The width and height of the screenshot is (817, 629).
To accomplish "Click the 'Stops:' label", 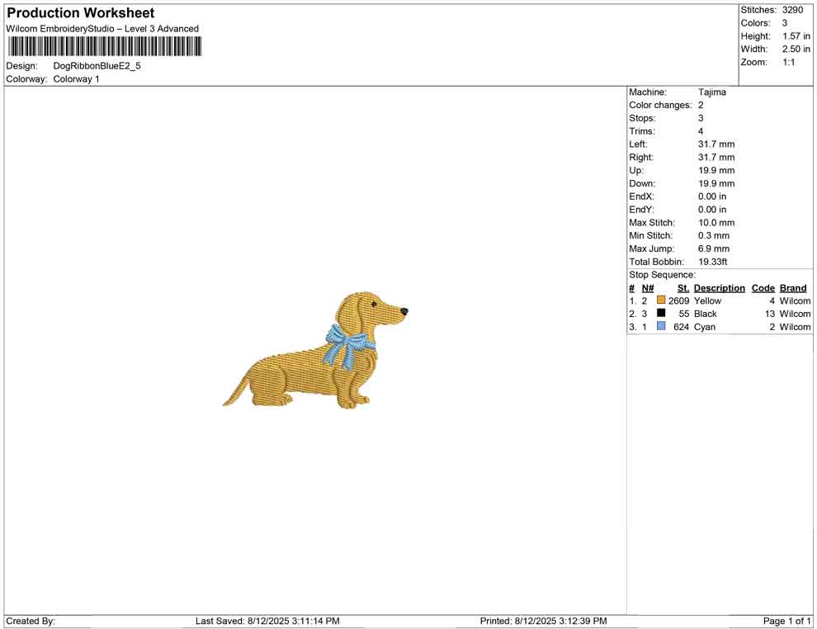I will click(x=642, y=118).
